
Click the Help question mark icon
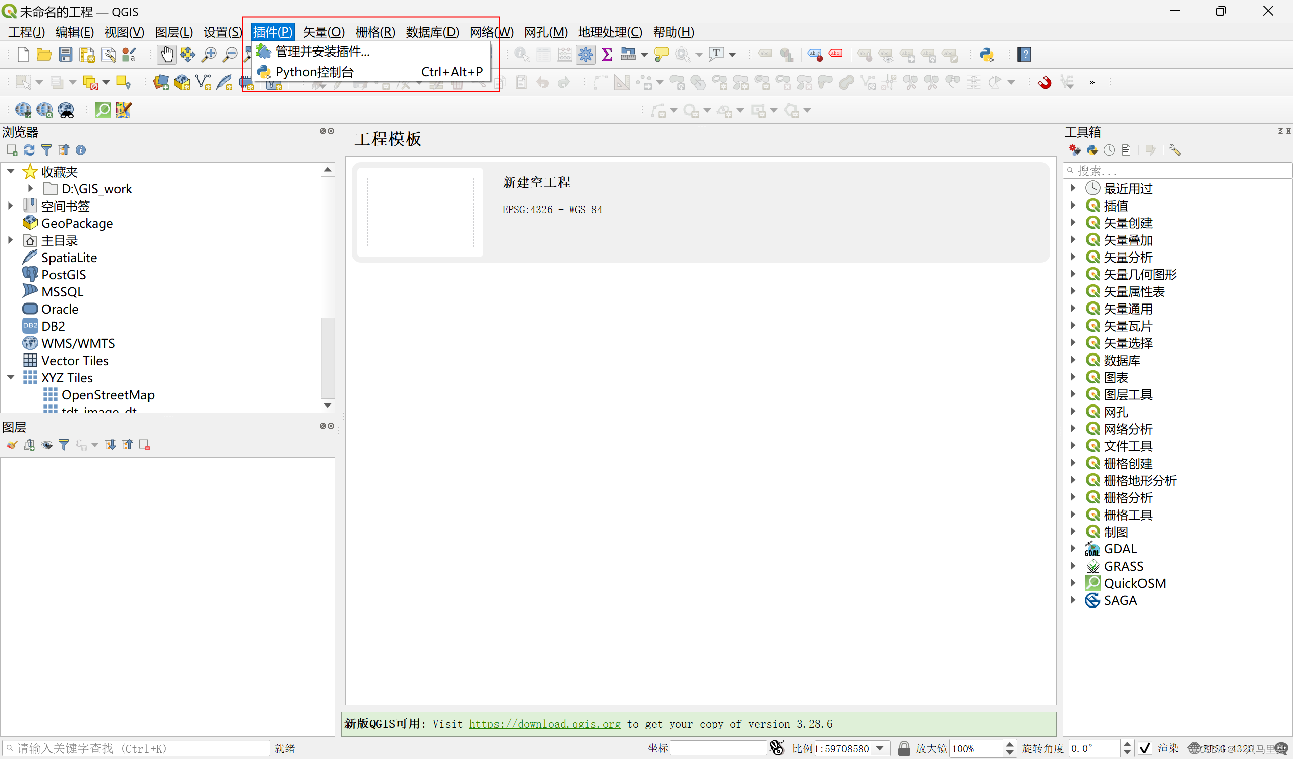point(1024,55)
